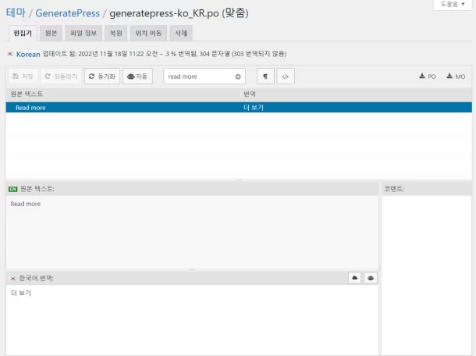Click the 자동 auto-translate button
Image resolution: width=476 pixels, height=356 pixels.
pos(137,77)
